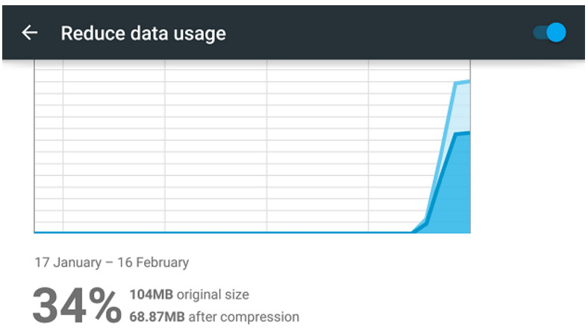Click the "after compression" label
Image resolution: width=588 pixels, height=336 pixels.
243,317
